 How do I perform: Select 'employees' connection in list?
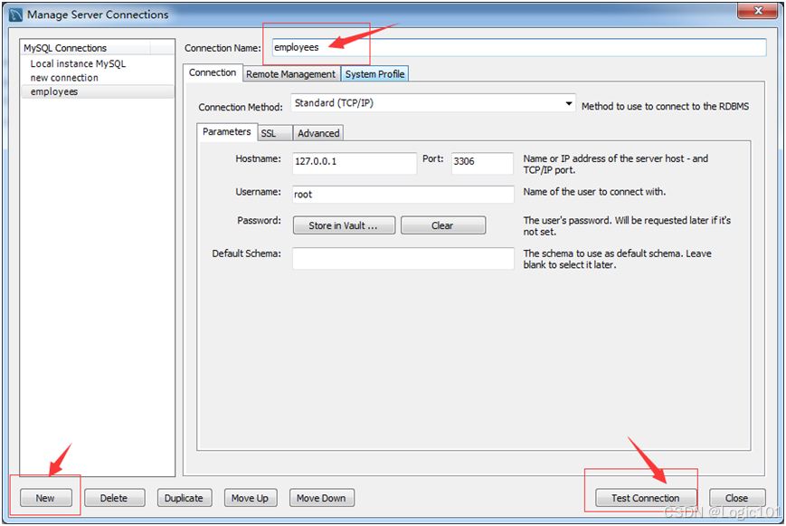98,91
